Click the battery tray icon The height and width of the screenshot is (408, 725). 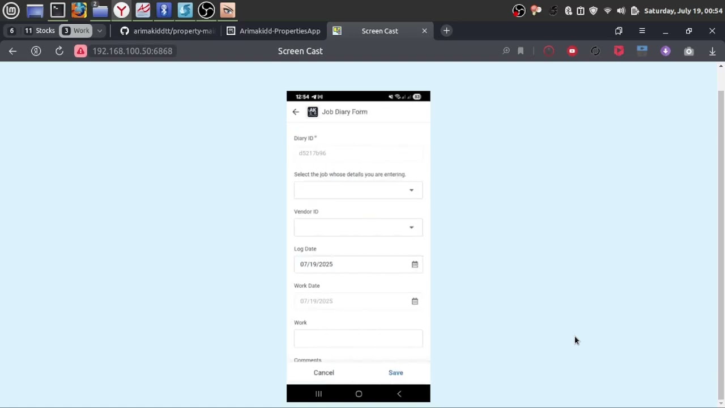(635, 11)
